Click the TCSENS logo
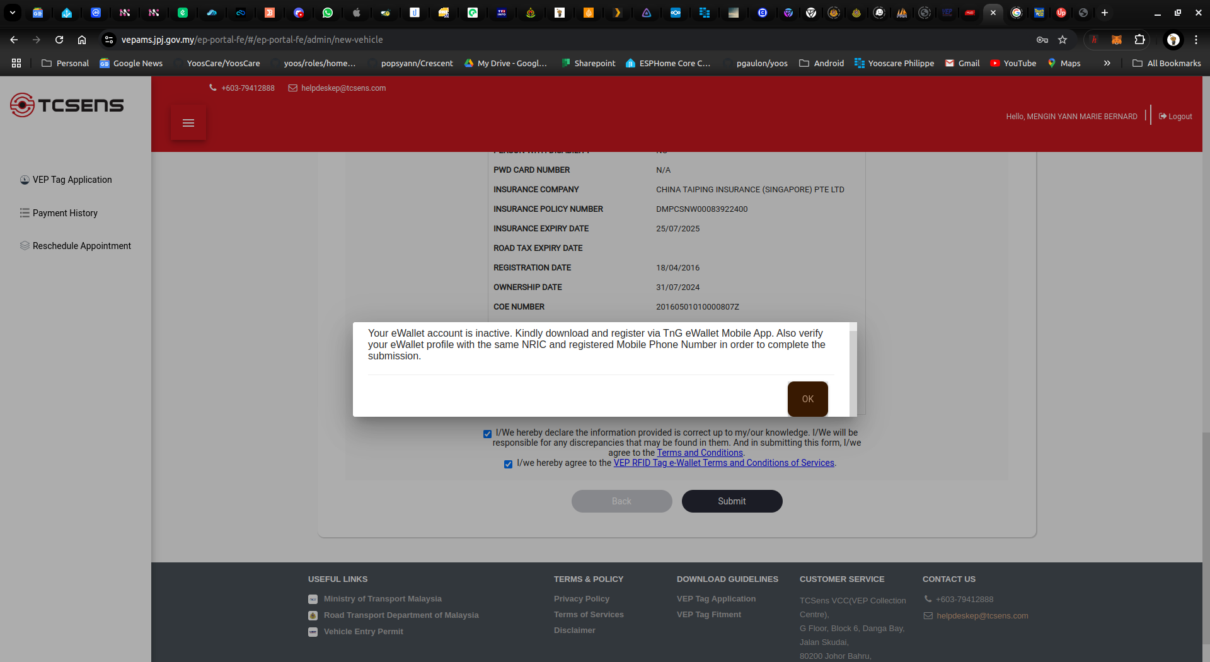 point(67,105)
